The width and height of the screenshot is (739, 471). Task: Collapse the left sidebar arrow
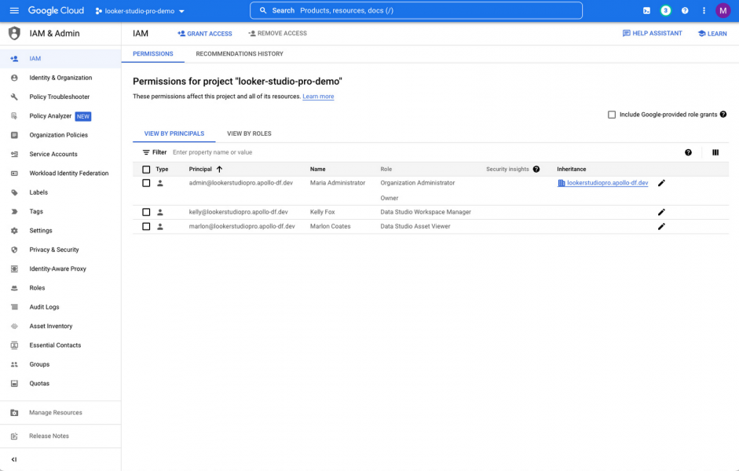pos(14,459)
